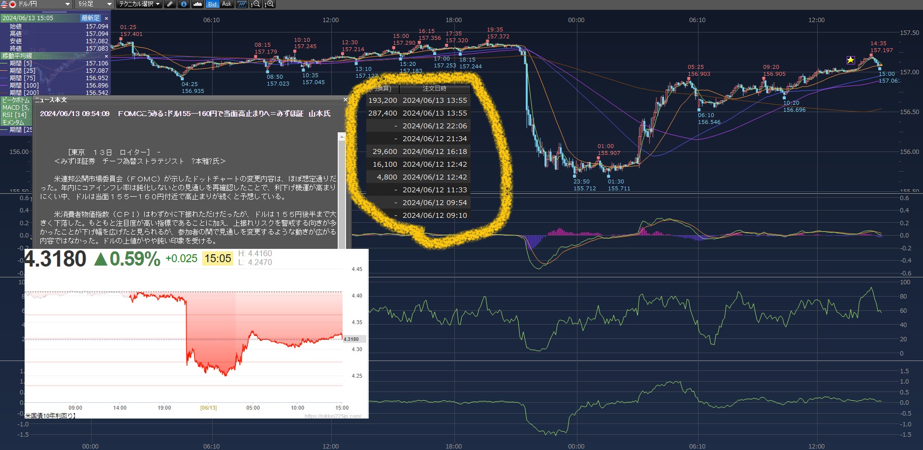
Task: Click the yellow star marker on chart
Action: (x=851, y=60)
